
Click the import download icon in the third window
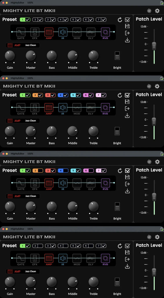127,191
